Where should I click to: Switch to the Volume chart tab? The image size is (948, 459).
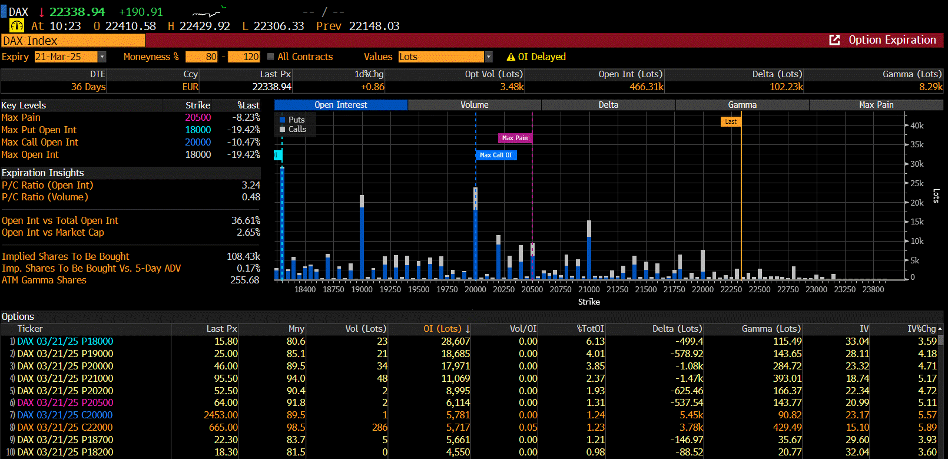[474, 105]
